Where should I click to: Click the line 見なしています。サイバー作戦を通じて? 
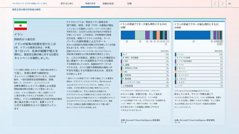click(193, 94)
